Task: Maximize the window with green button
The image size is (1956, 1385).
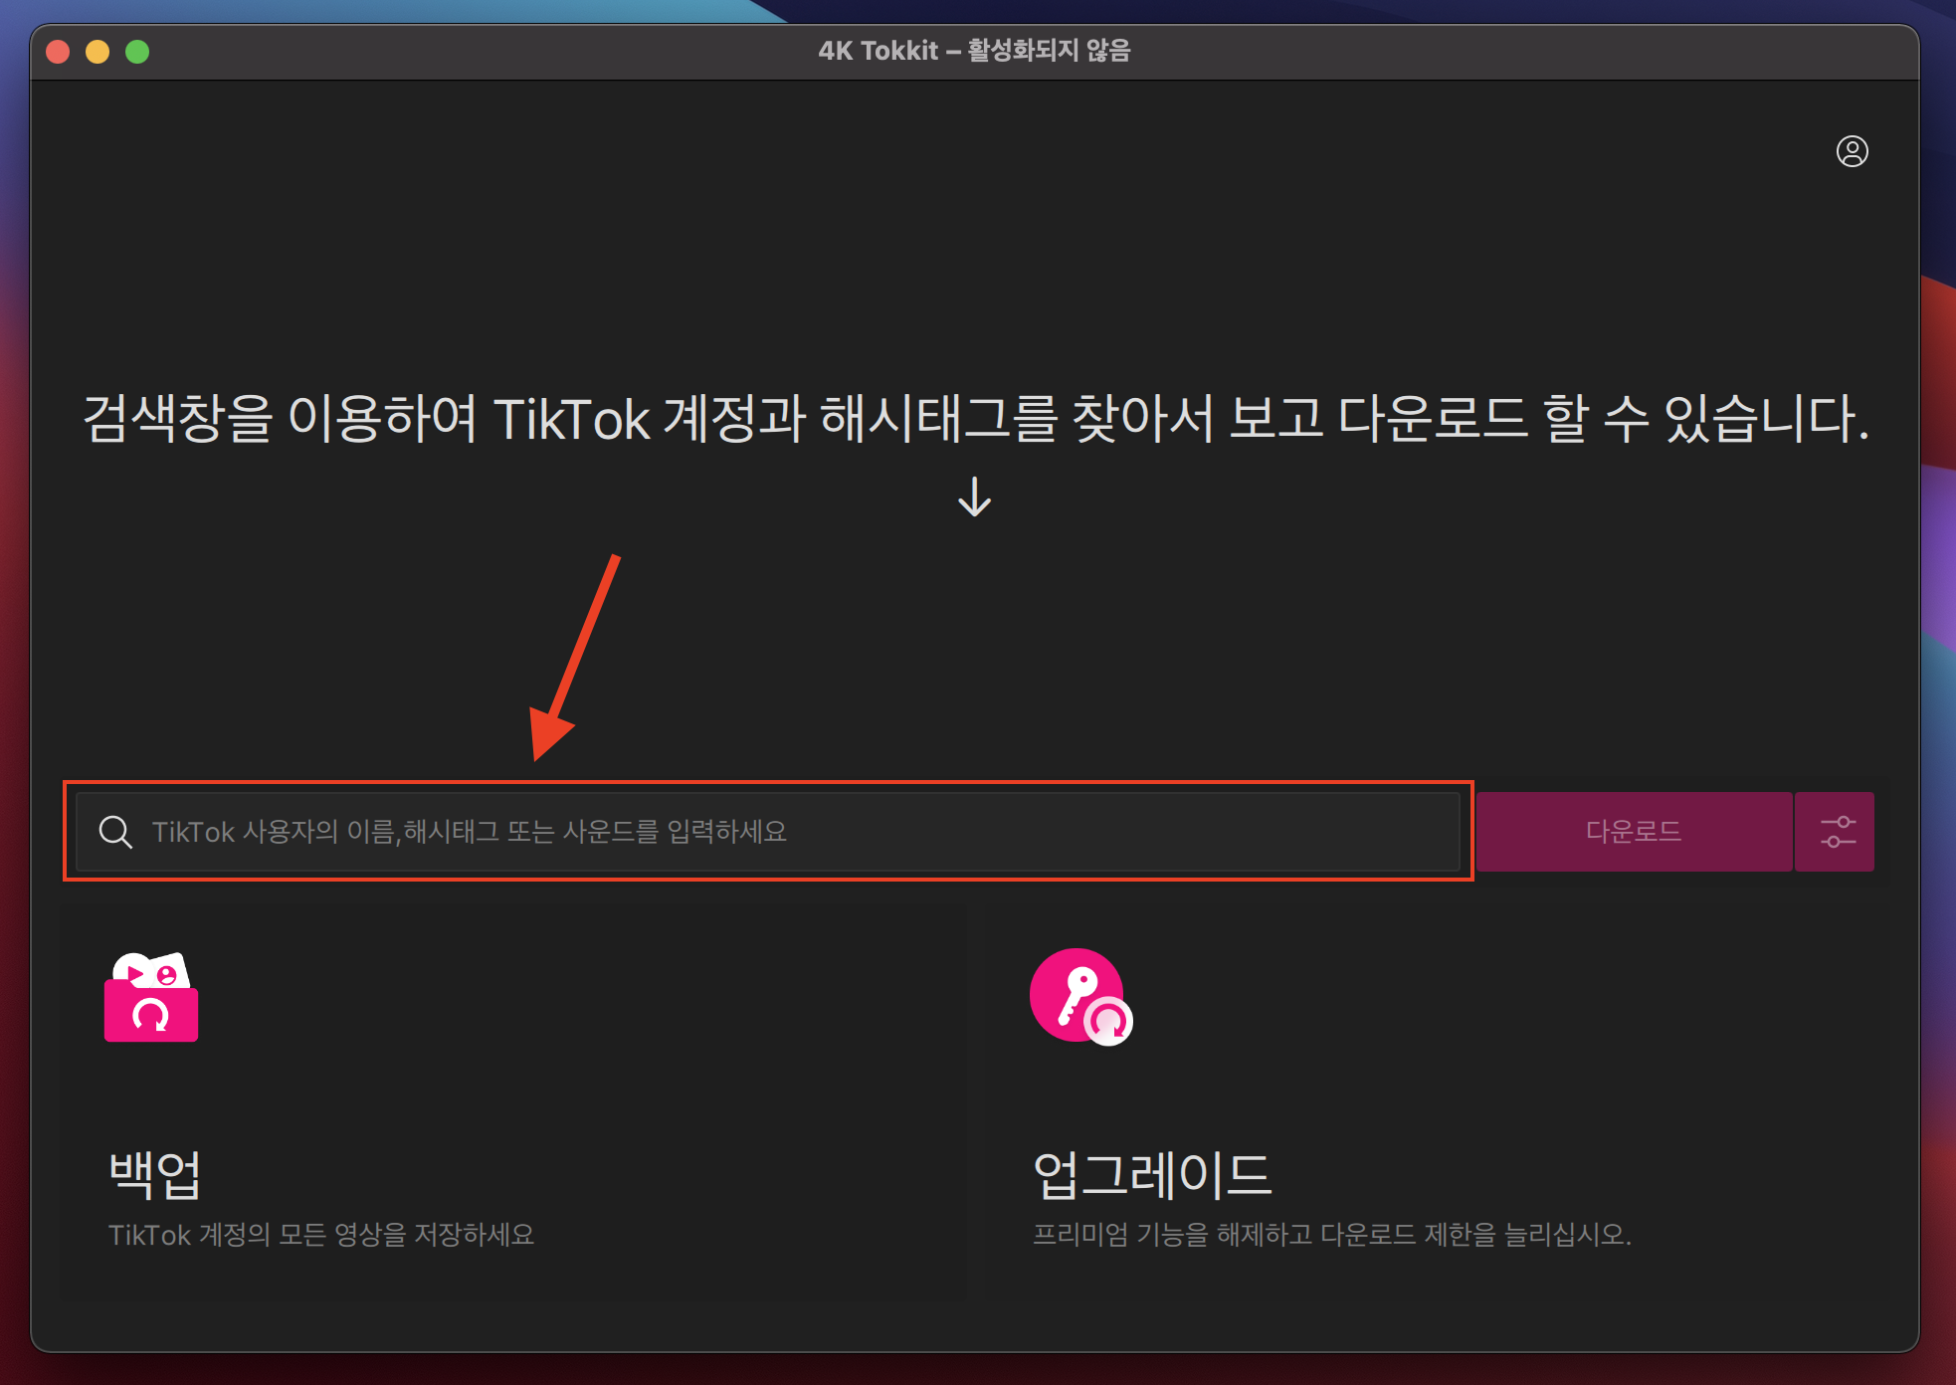Action: pos(137,52)
